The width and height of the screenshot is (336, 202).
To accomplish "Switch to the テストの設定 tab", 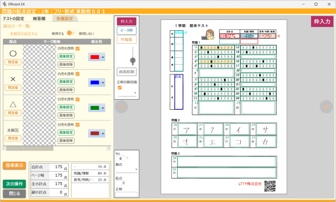I will (x=13, y=18).
